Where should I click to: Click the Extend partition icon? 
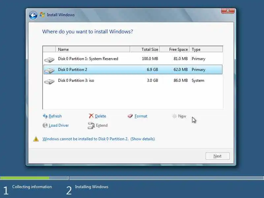tap(91, 126)
